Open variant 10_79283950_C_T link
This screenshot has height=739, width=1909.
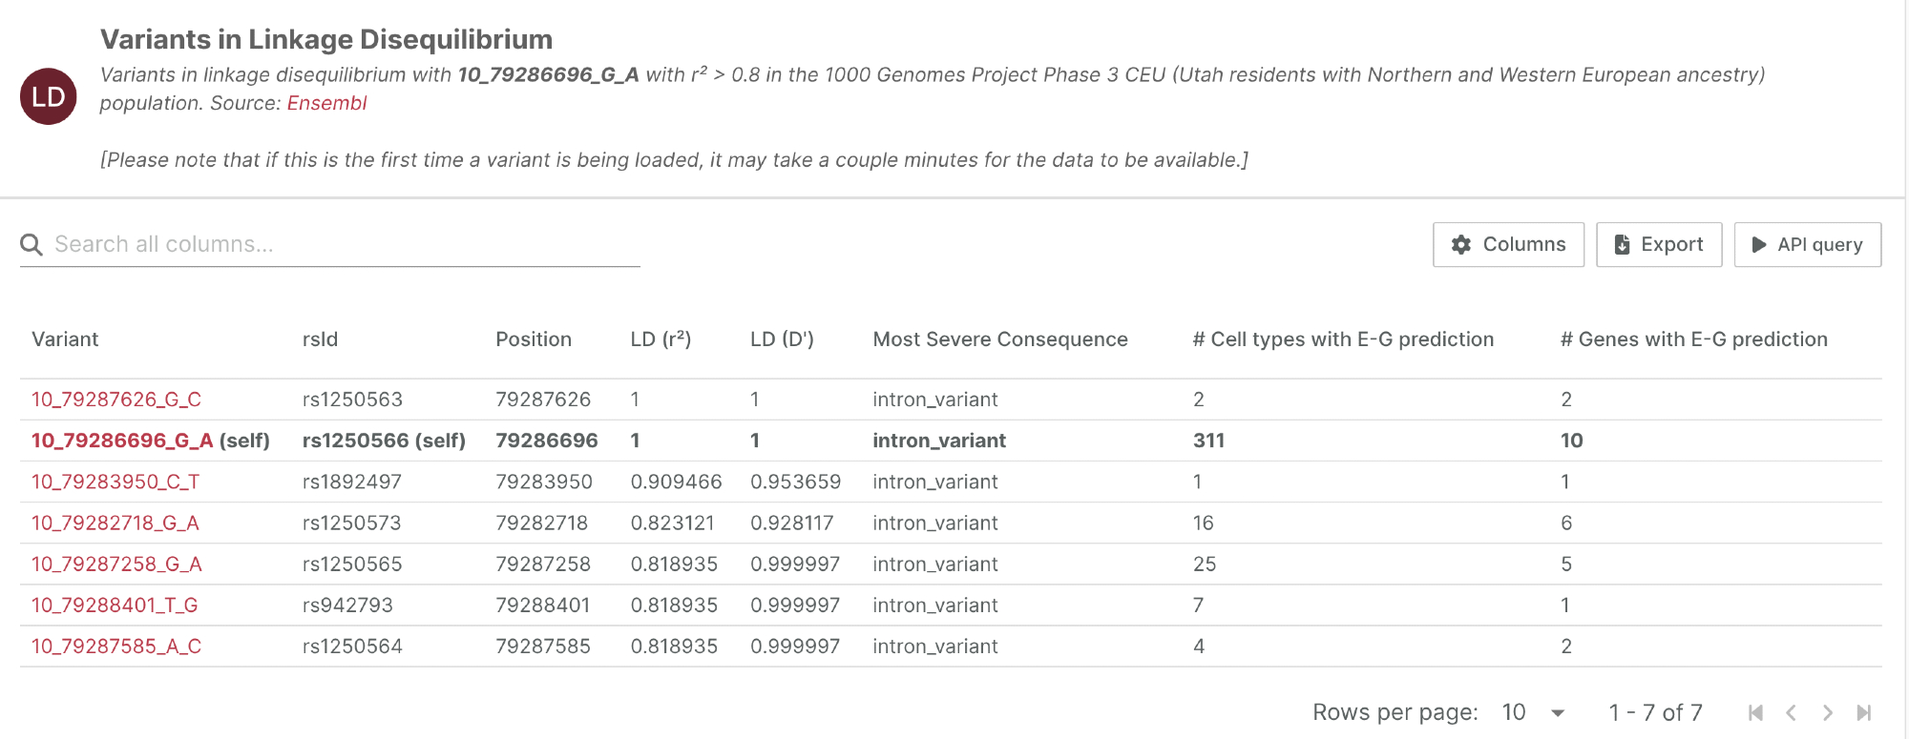[115, 482]
